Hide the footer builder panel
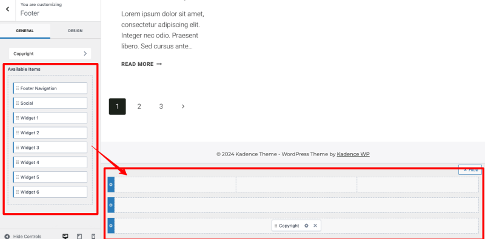 470,170
